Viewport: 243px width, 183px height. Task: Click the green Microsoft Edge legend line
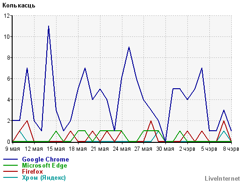click(10, 165)
